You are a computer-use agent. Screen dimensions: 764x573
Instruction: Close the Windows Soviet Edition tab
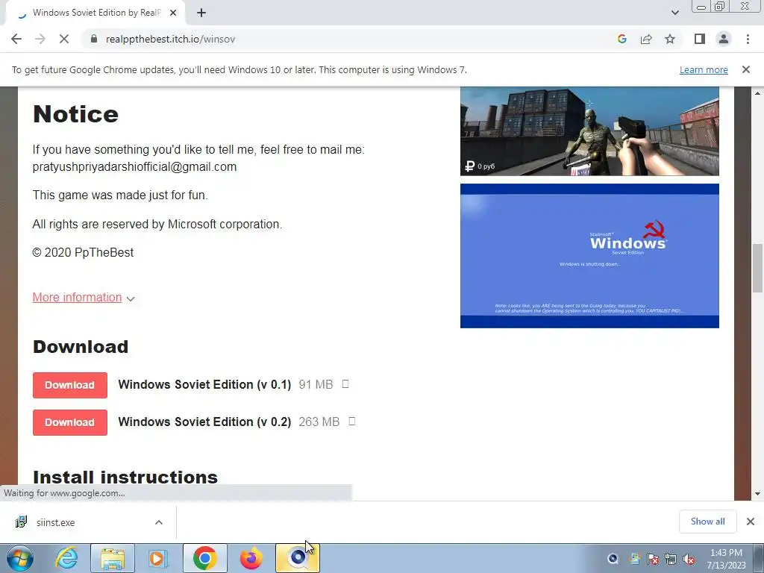[x=173, y=13]
